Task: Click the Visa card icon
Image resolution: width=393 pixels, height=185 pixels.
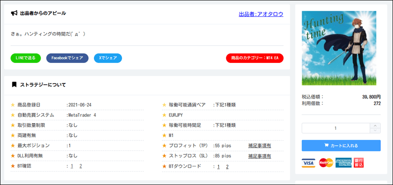Action: (x=309, y=163)
